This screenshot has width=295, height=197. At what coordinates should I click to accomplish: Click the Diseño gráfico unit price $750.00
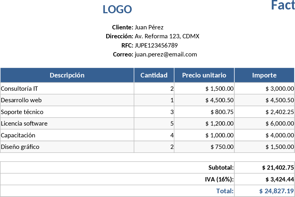pyautogui.click(x=222, y=147)
